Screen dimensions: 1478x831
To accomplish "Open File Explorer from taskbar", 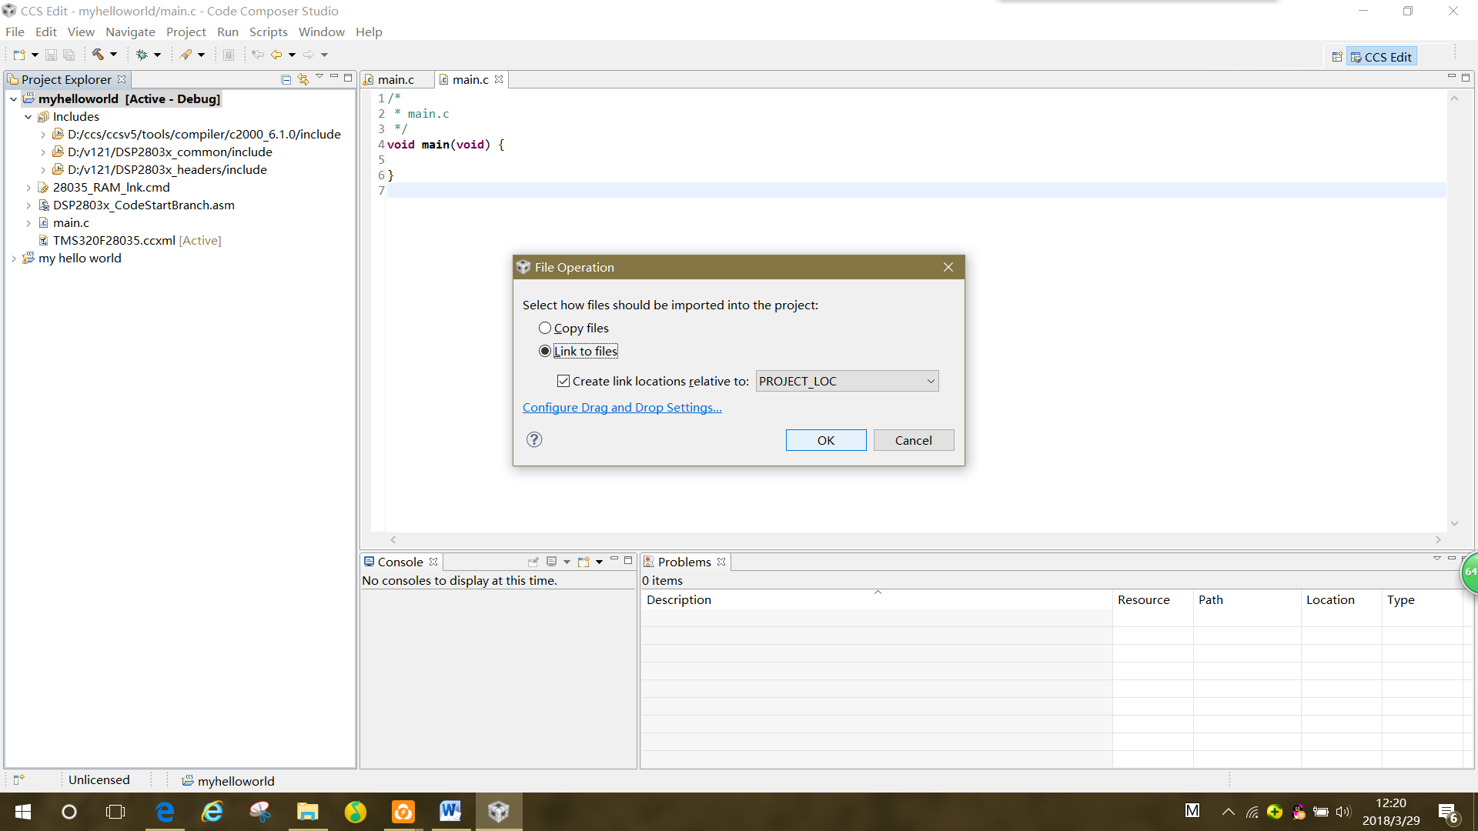I will (x=308, y=812).
